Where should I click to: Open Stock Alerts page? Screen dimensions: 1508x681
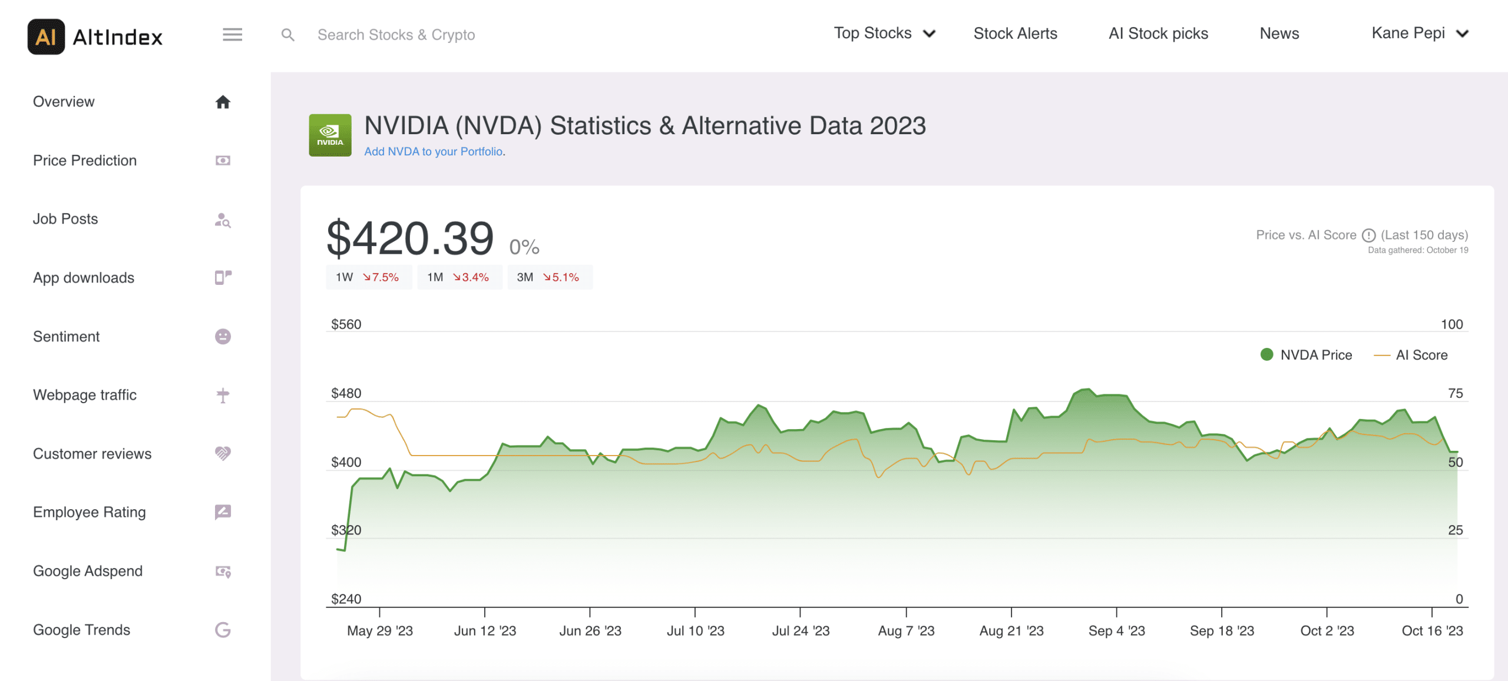point(1015,34)
